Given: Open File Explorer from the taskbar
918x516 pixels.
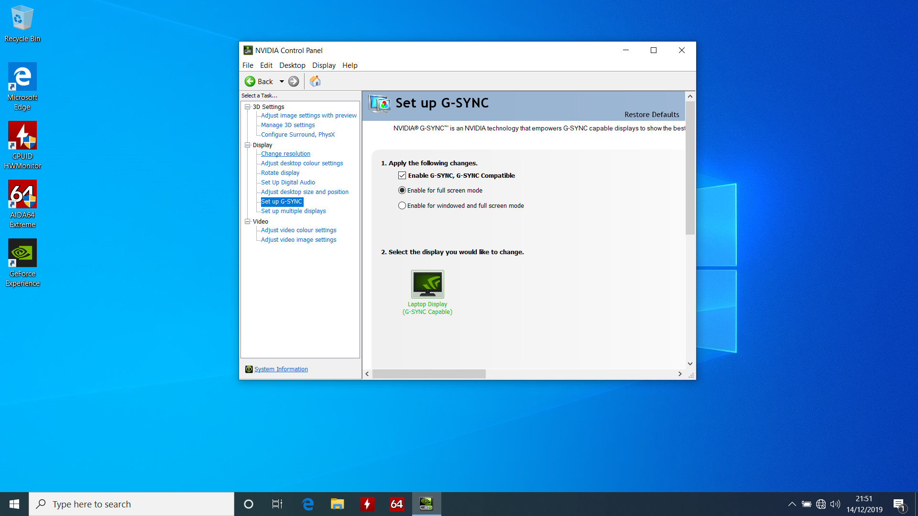Looking at the screenshot, I should coord(338,504).
